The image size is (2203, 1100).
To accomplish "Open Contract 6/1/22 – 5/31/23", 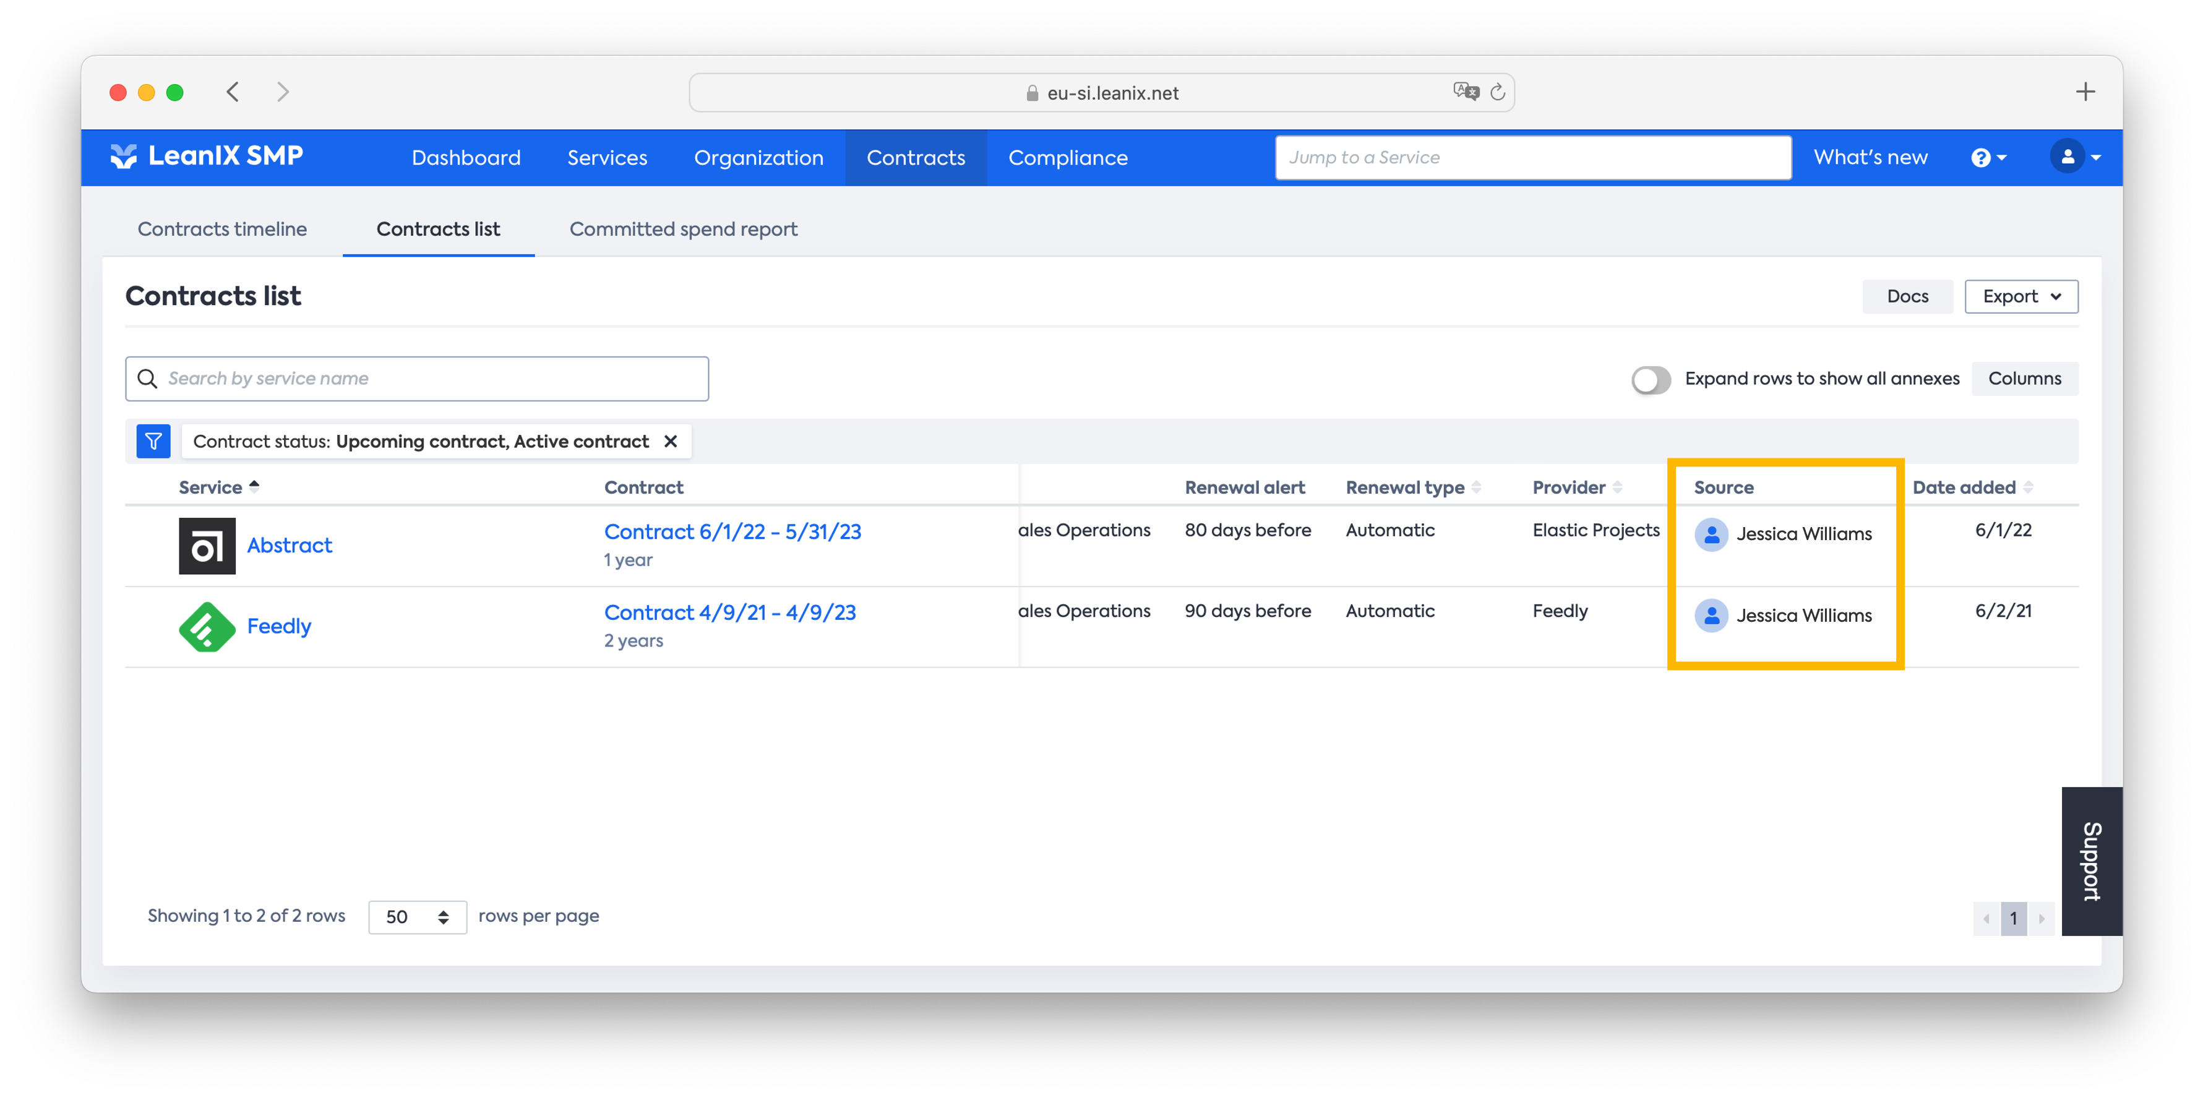I will (x=732, y=532).
